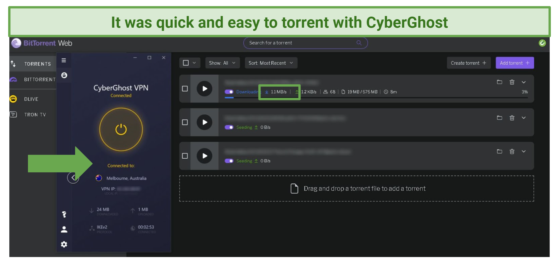Click the 24 MB downloaded value
559x262 pixels.
tap(103, 209)
